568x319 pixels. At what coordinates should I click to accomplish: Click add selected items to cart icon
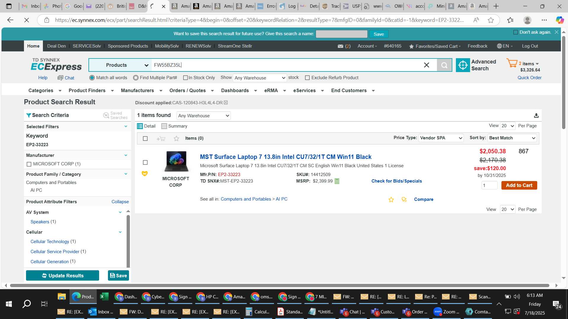[x=161, y=139]
